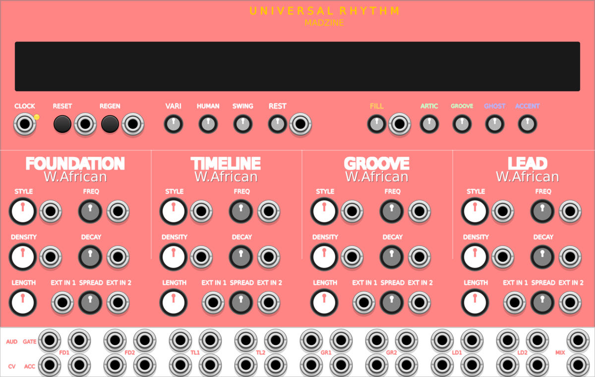
Task: Adjust the Timeline FREQ knob
Action: pos(240,211)
